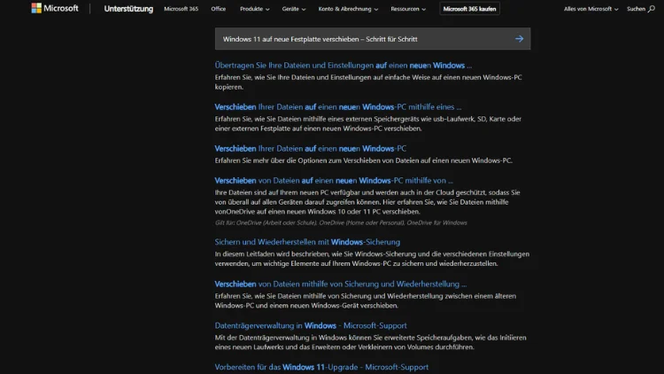Expand Konto & Abrechnung dropdown
664x374 pixels.
(x=348, y=9)
